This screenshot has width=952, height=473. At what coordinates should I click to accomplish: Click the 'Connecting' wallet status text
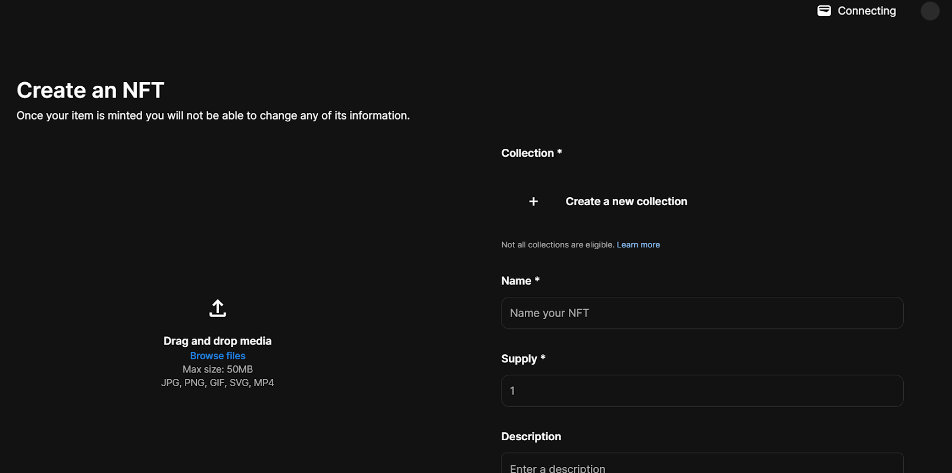(866, 11)
